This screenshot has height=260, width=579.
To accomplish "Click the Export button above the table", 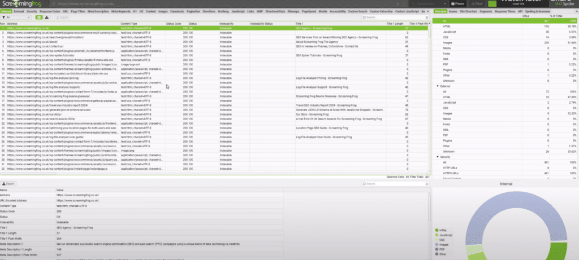I will pos(61,17).
